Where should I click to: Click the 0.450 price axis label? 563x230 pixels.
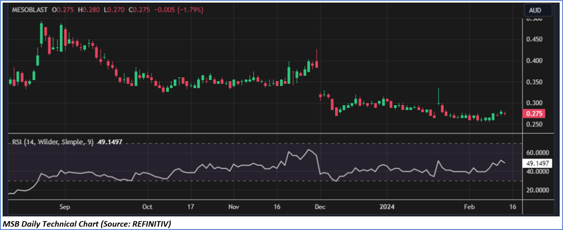(x=534, y=39)
